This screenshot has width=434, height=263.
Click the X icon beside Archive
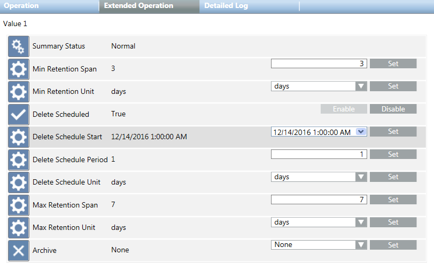coord(19,250)
